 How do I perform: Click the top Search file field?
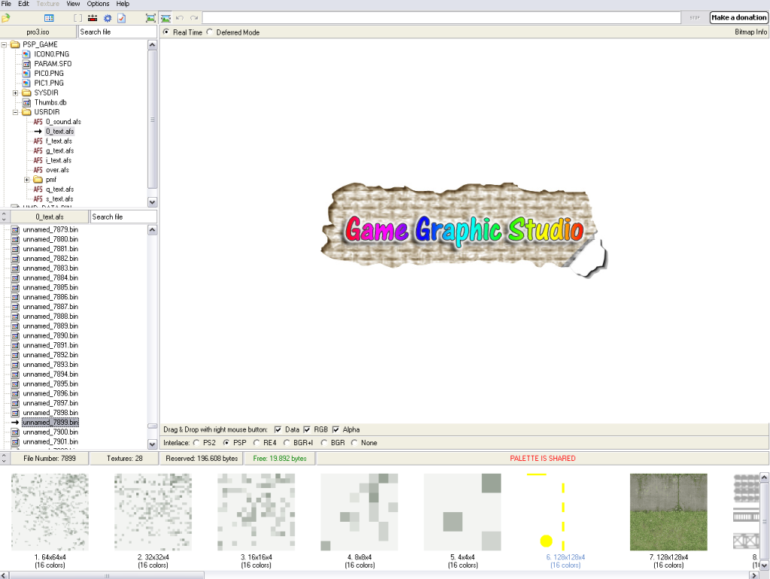(x=117, y=32)
